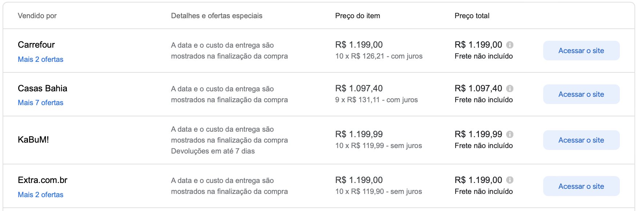Click the Casas Bahia seller name
637x211 pixels.
pyautogui.click(x=43, y=88)
